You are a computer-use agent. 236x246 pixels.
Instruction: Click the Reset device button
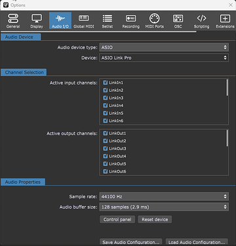(x=155, y=219)
